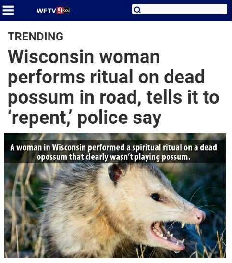Click the opossum's ear in the photo

tap(117, 173)
